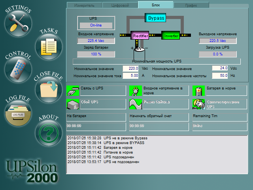Click the Связь с UPS connector icon
Screen dimensions: 253x190
pyautogui.click(x=73, y=91)
